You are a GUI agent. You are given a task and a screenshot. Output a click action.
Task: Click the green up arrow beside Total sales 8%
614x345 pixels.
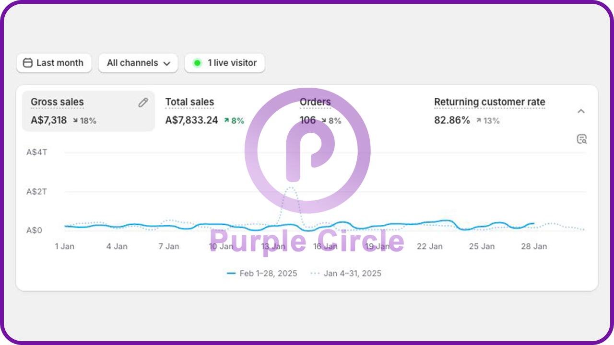226,121
